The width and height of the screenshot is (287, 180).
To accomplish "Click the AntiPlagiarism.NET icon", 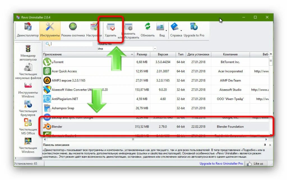I will point(47,99).
